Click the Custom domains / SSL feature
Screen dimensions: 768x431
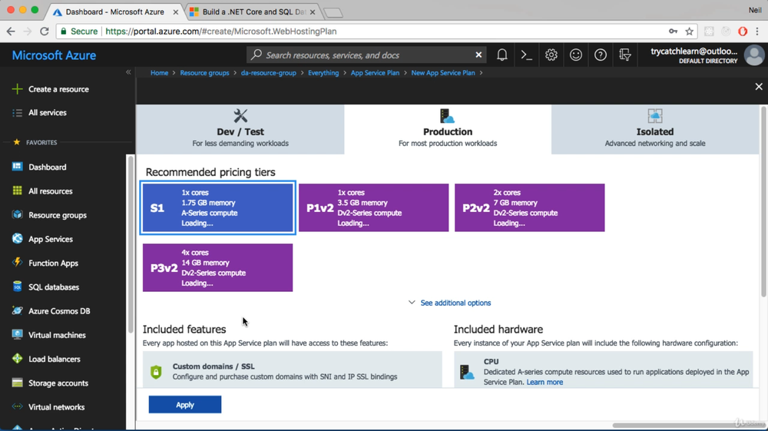tap(293, 370)
